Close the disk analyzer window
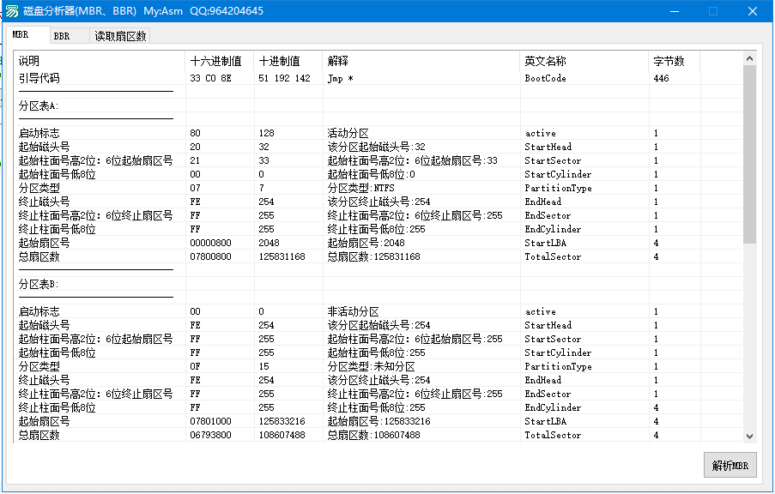This screenshot has height=494, width=775. tap(753, 11)
